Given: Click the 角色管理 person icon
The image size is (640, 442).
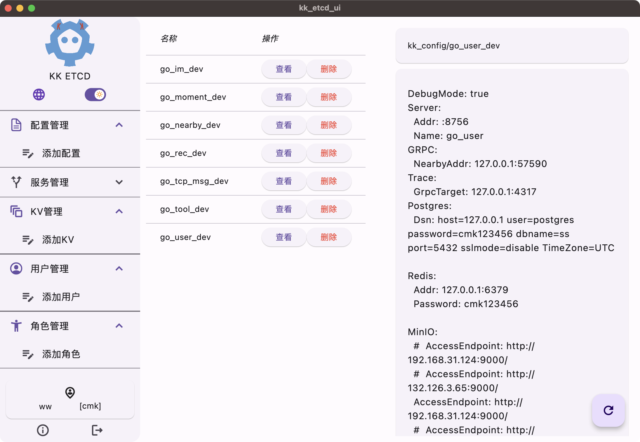Looking at the screenshot, I should [16, 326].
